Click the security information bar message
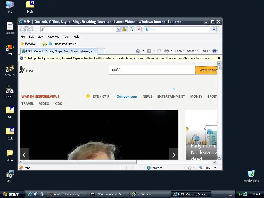Screen dimensions: 264x198 click(x=118, y=58)
